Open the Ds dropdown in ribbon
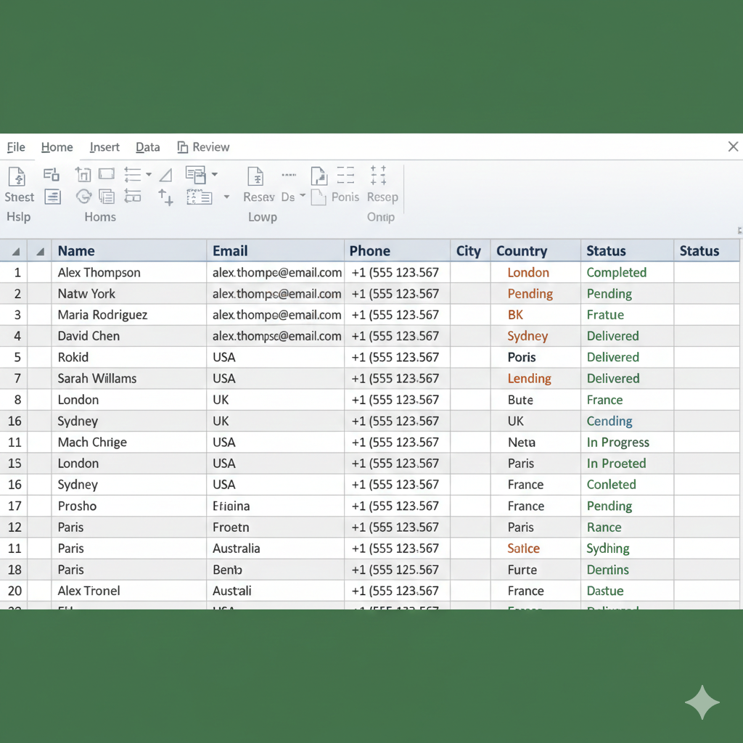Viewport: 743px width, 743px height. pyautogui.click(x=302, y=197)
